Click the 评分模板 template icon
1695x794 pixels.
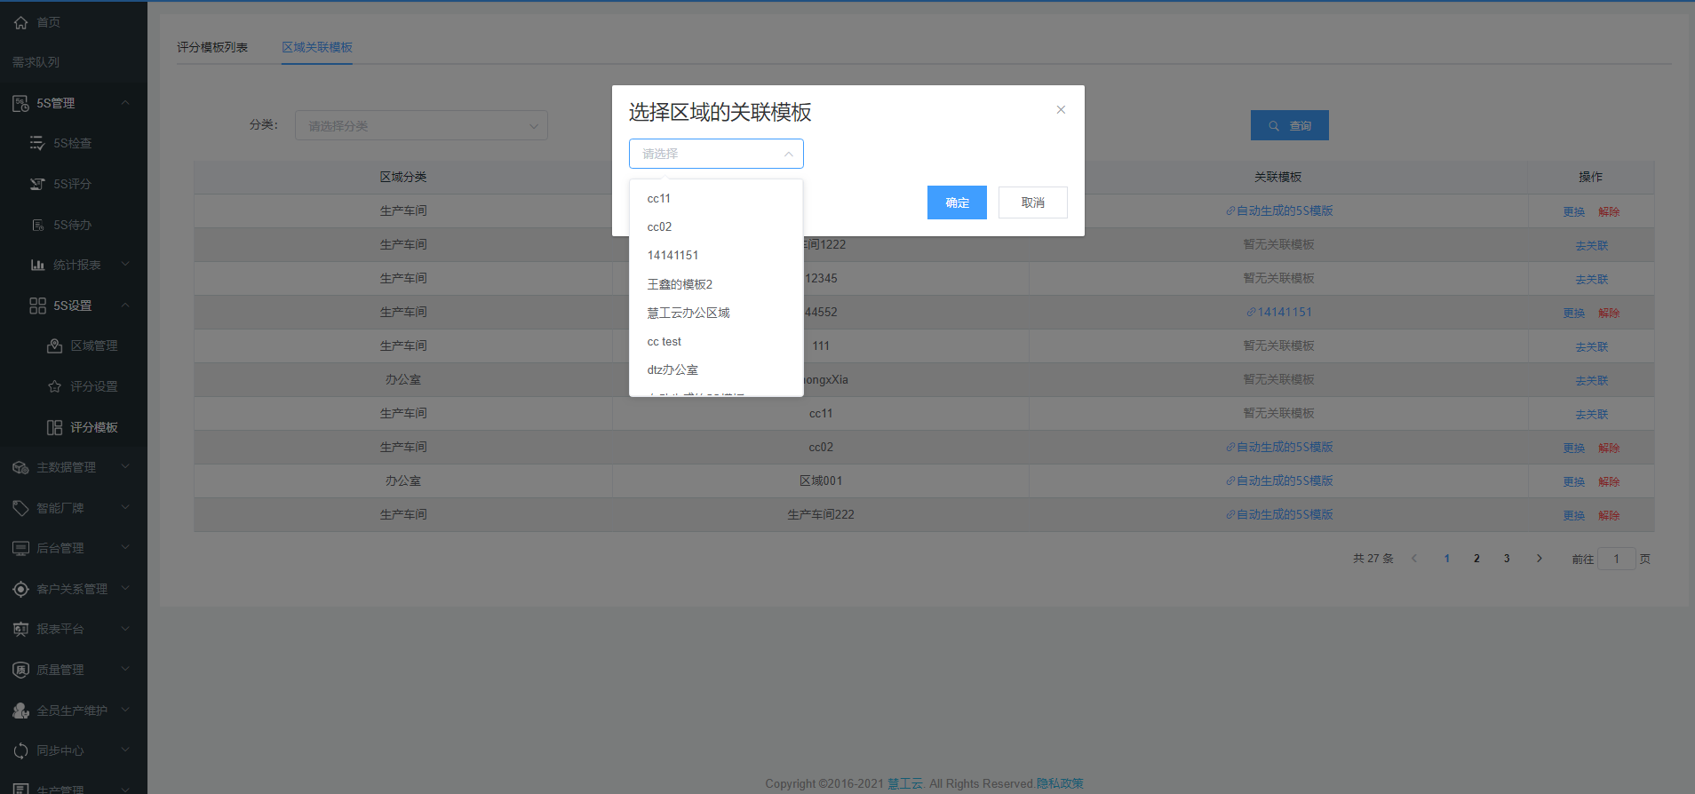click(54, 427)
